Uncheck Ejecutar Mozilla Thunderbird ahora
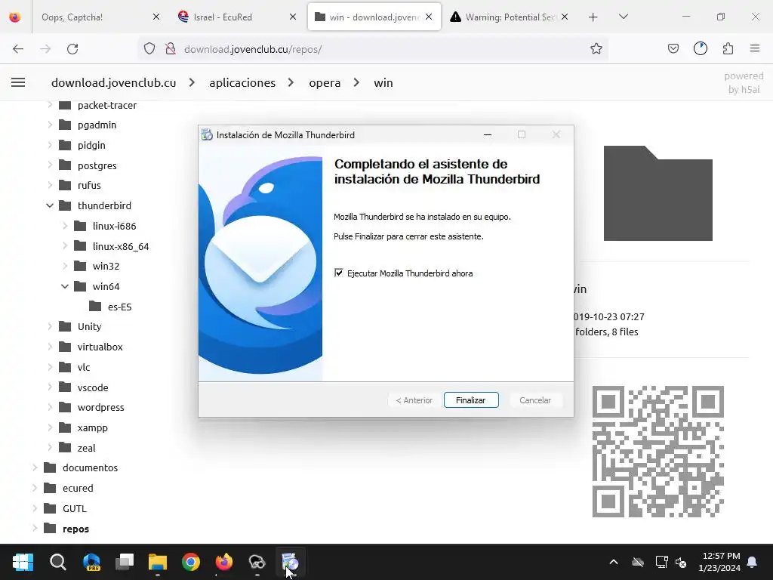This screenshot has width=773, height=580. (339, 273)
